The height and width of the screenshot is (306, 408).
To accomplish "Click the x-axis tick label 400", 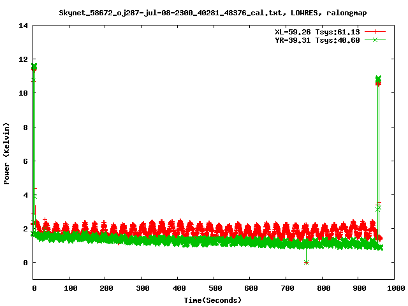I will 178,288.
